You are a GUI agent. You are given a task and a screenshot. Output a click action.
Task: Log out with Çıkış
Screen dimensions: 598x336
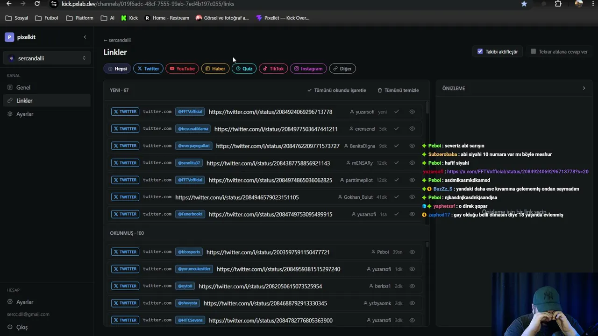47,327
